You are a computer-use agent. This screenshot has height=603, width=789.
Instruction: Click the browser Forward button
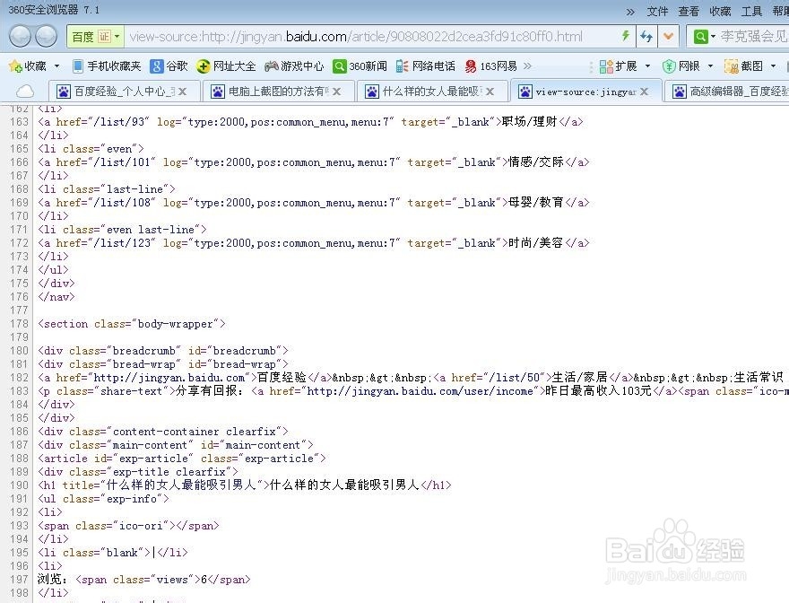47,36
